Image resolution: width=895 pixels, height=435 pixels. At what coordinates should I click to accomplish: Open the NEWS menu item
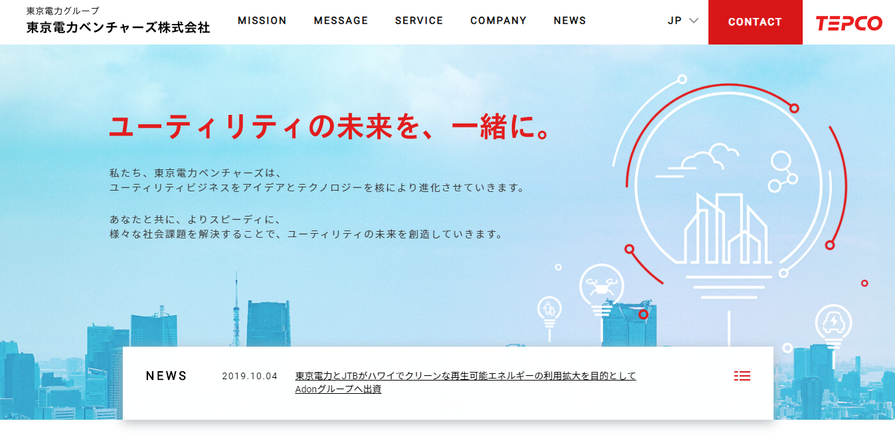(x=570, y=21)
